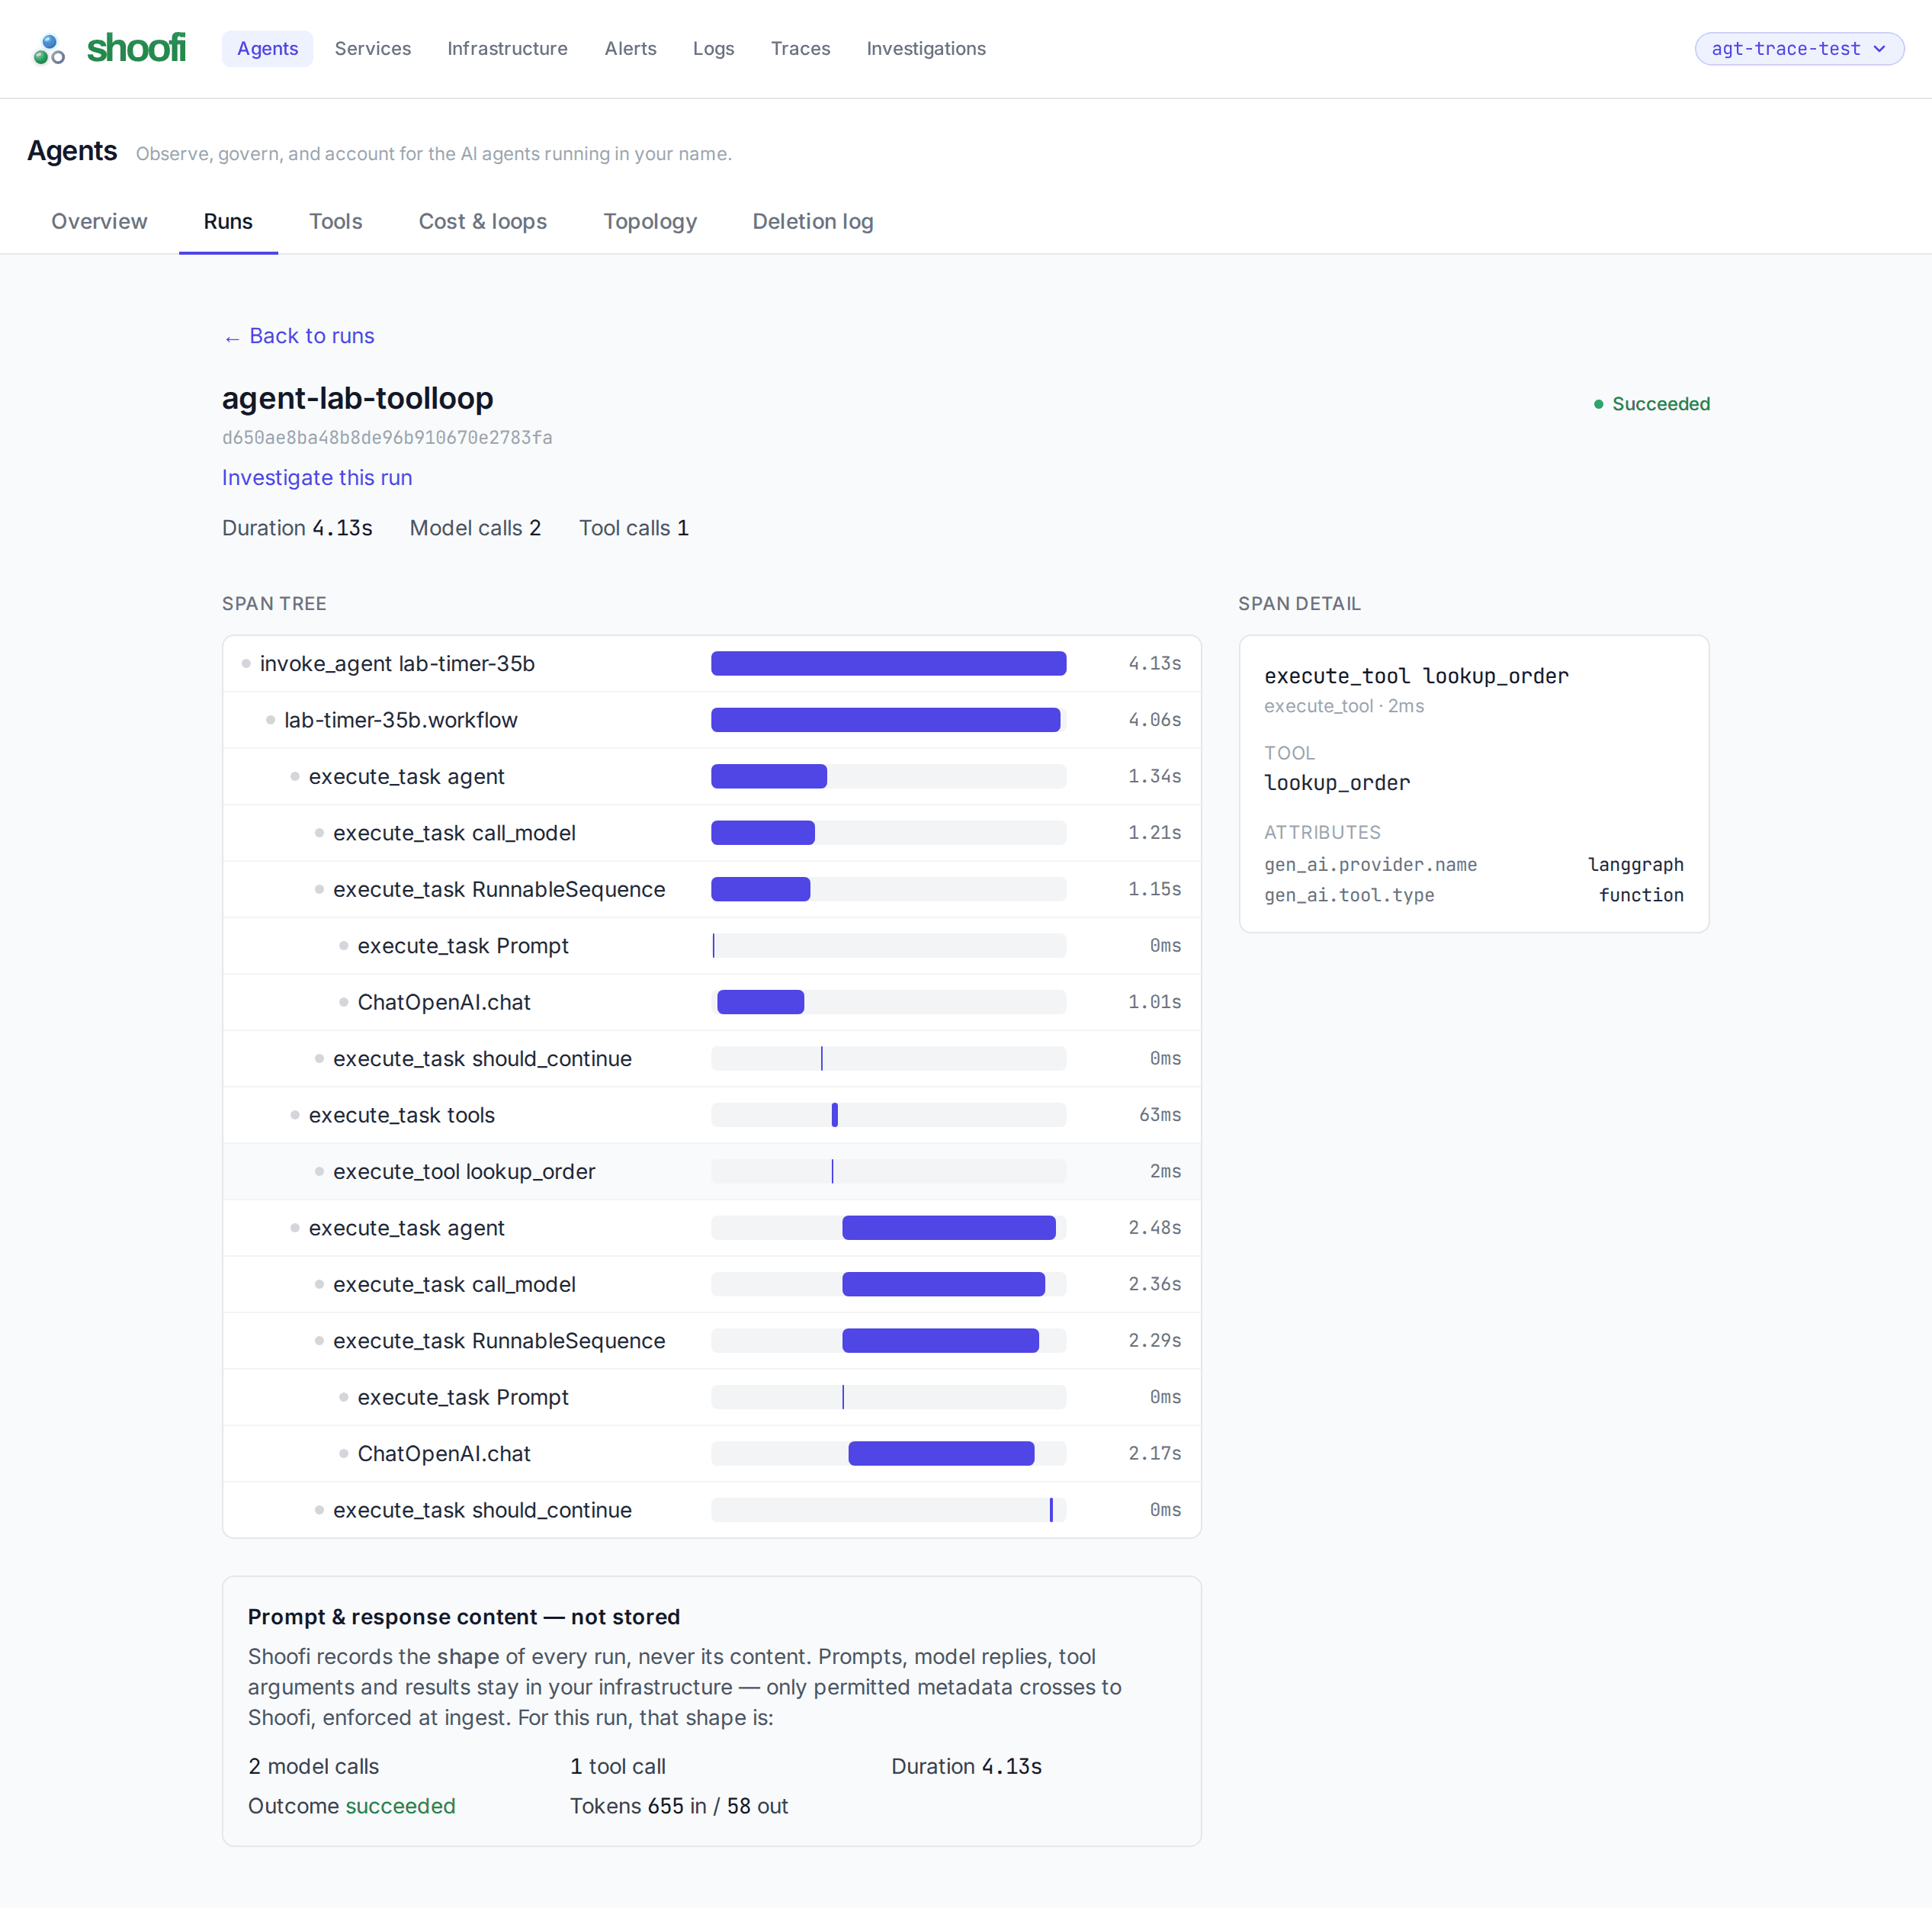1932x1908 pixels.
Task: Open the Cost & loops tab
Action: [x=482, y=221]
